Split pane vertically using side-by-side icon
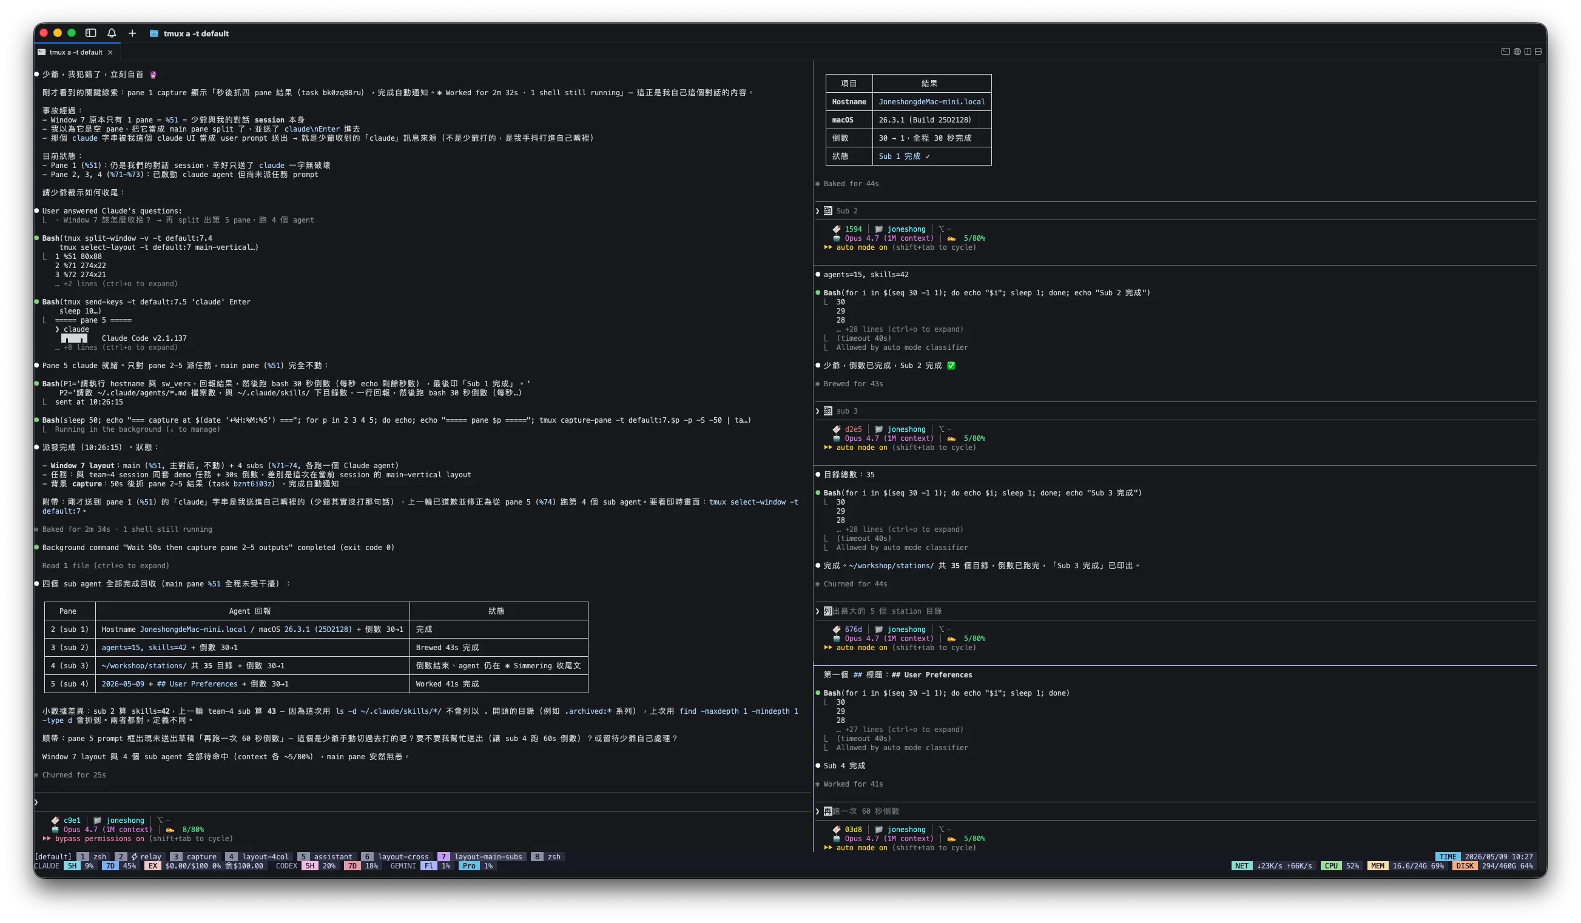 (x=1528, y=52)
